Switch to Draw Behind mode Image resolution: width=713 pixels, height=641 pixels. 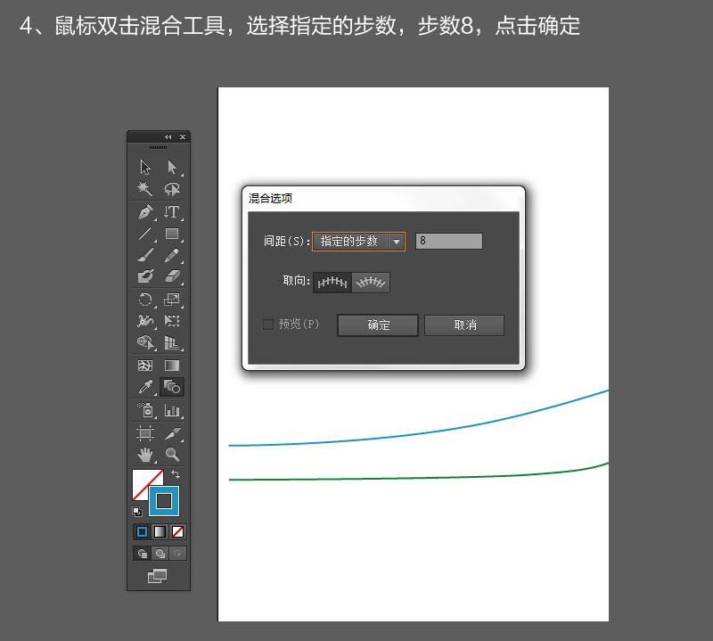[160, 554]
